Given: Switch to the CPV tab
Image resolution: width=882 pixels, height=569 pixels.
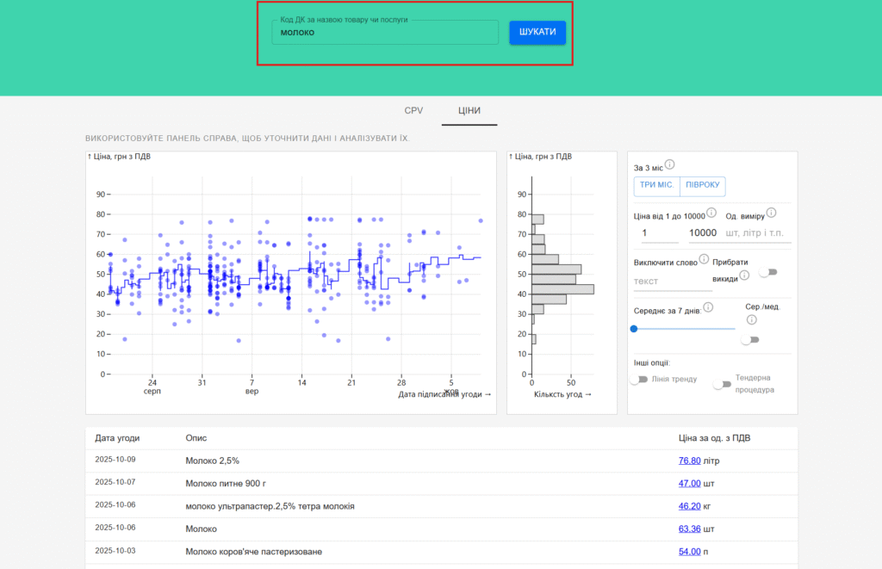Looking at the screenshot, I should coord(413,110).
